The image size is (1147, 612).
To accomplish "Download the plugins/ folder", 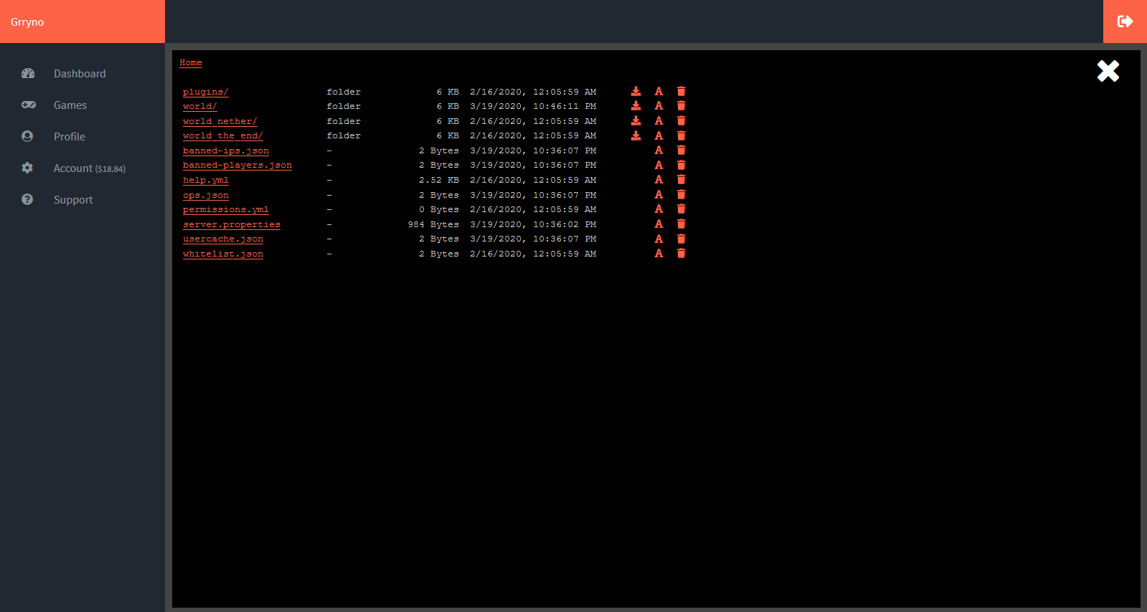I will (x=636, y=92).
